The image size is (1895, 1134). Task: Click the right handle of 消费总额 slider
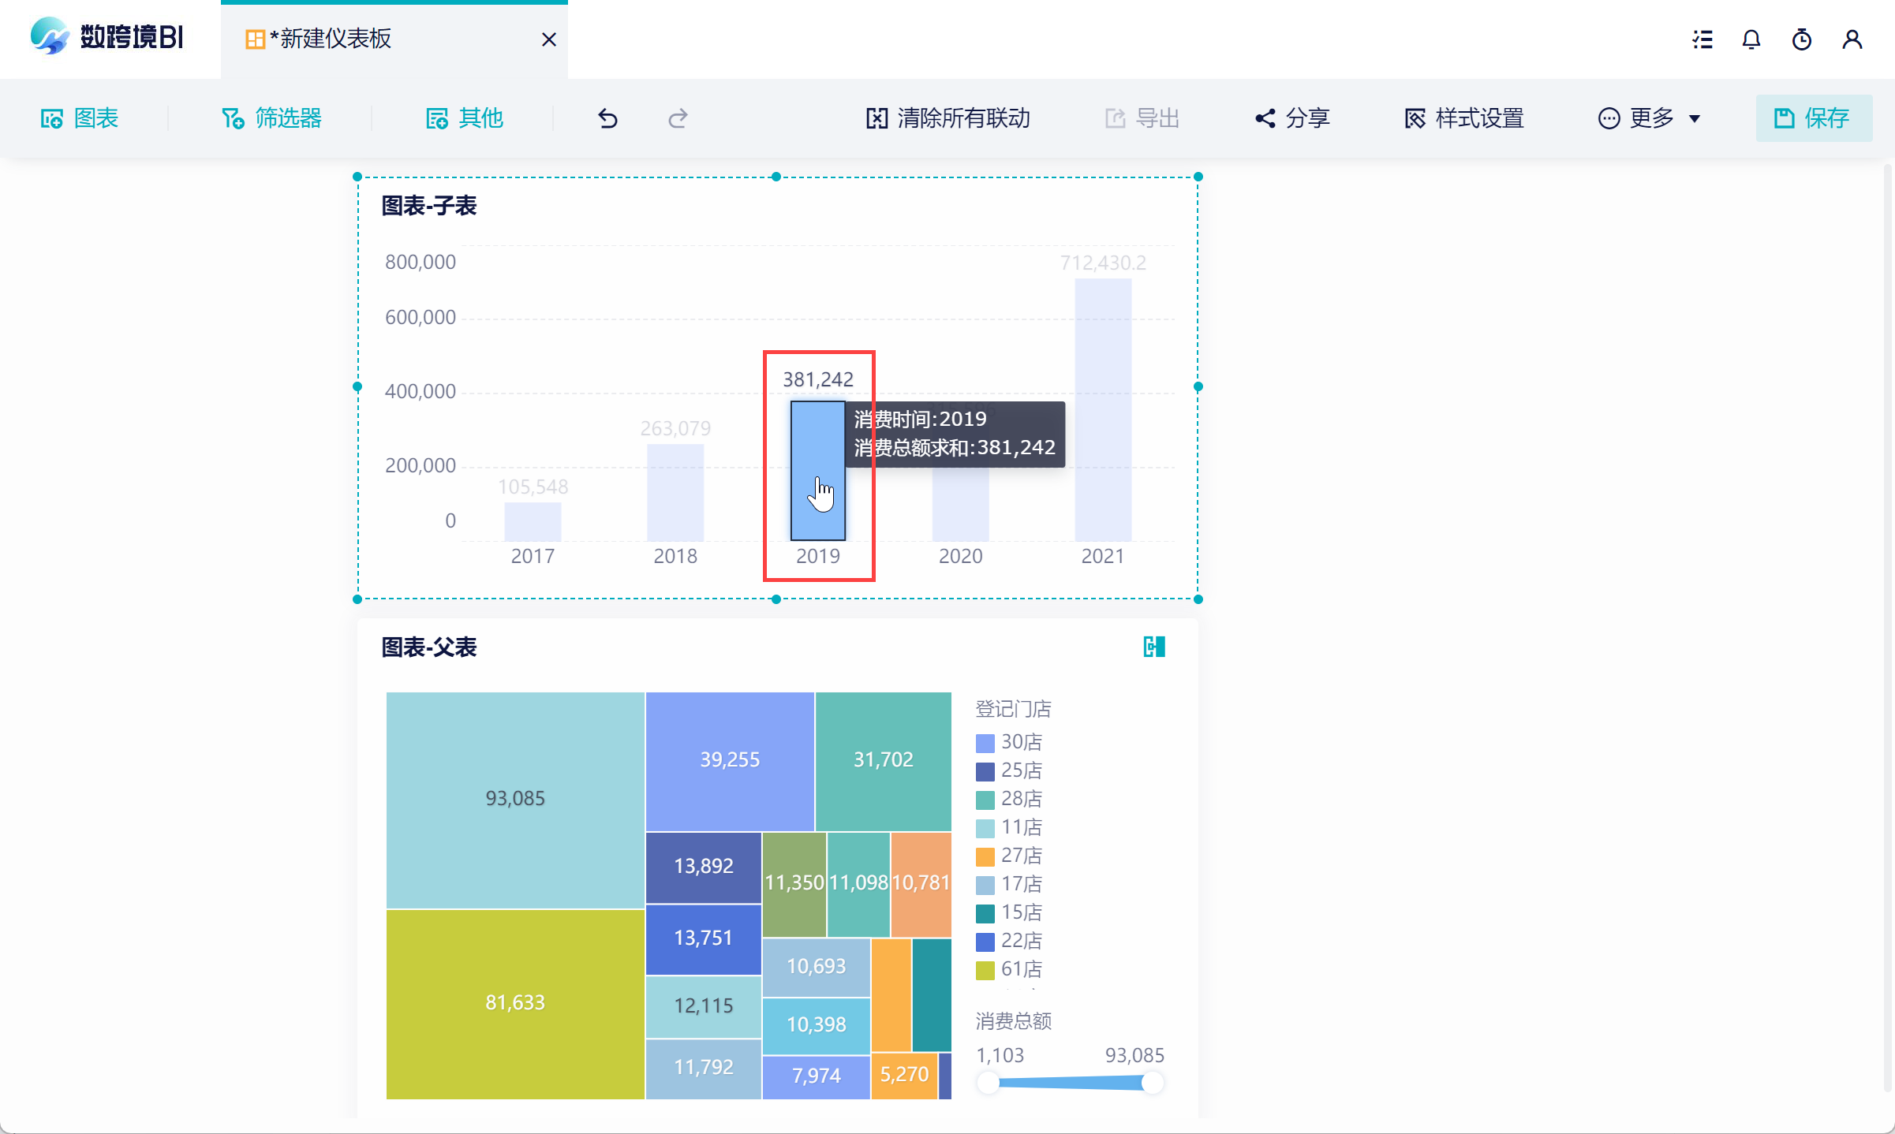coord(1153,1083)
